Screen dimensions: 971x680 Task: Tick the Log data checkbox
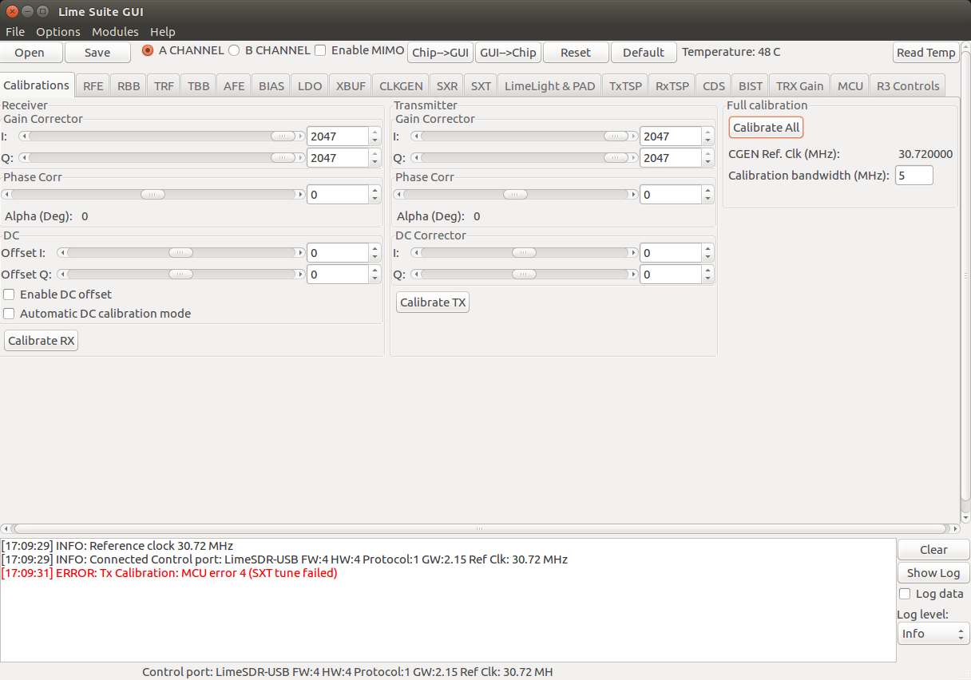tap(905, 594)
